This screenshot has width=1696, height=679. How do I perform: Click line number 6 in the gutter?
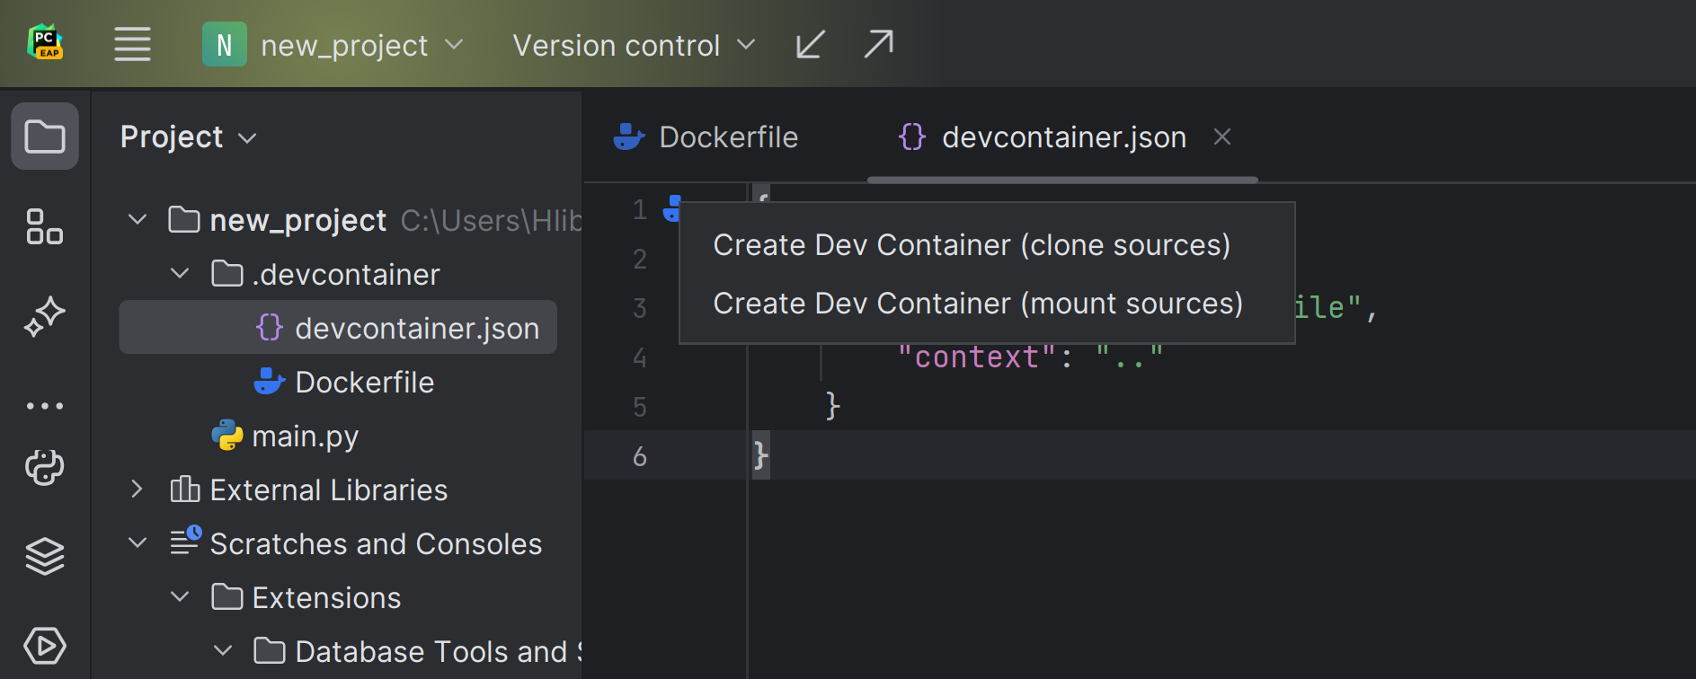coord(640,456)
